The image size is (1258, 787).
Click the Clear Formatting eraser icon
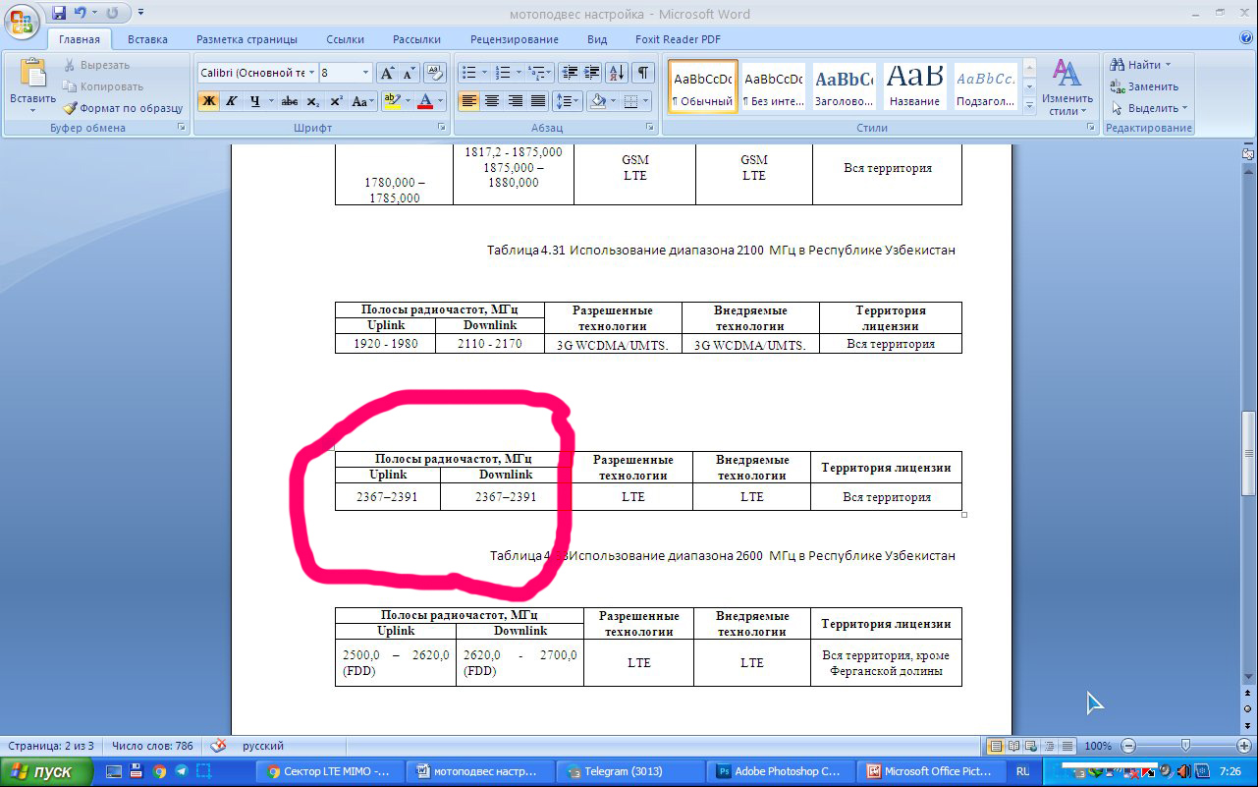(x=434, y=73)
